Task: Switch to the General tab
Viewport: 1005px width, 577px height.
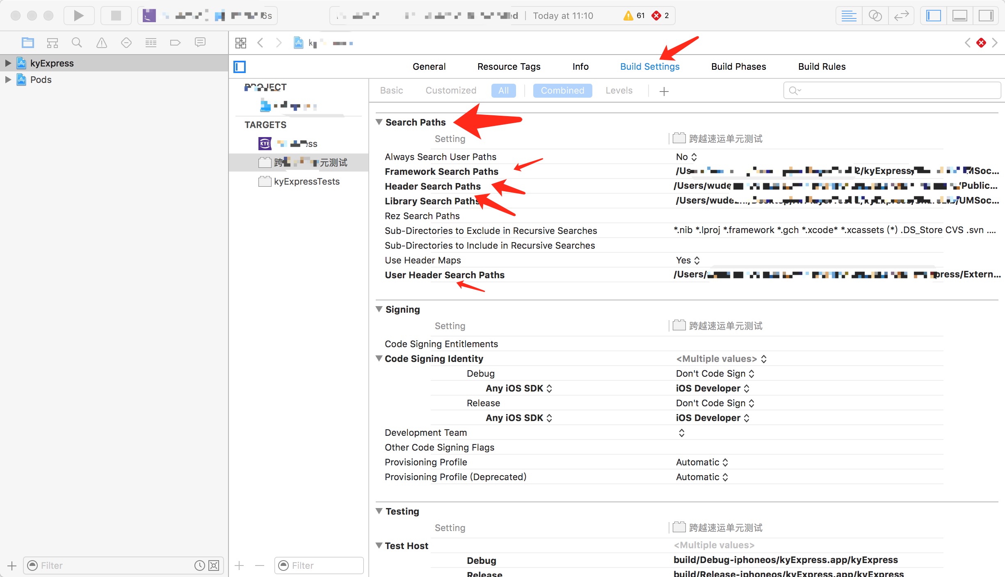Action: click(429, 66)
